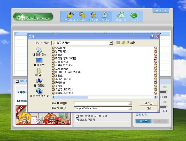Go to 내 네트워크 환경 network places
This screenshot has width=186, height=141.
pyautogui.click(x=39, y=93)
